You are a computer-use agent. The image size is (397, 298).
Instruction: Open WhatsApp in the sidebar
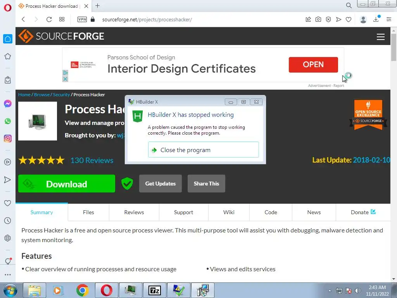8,121
